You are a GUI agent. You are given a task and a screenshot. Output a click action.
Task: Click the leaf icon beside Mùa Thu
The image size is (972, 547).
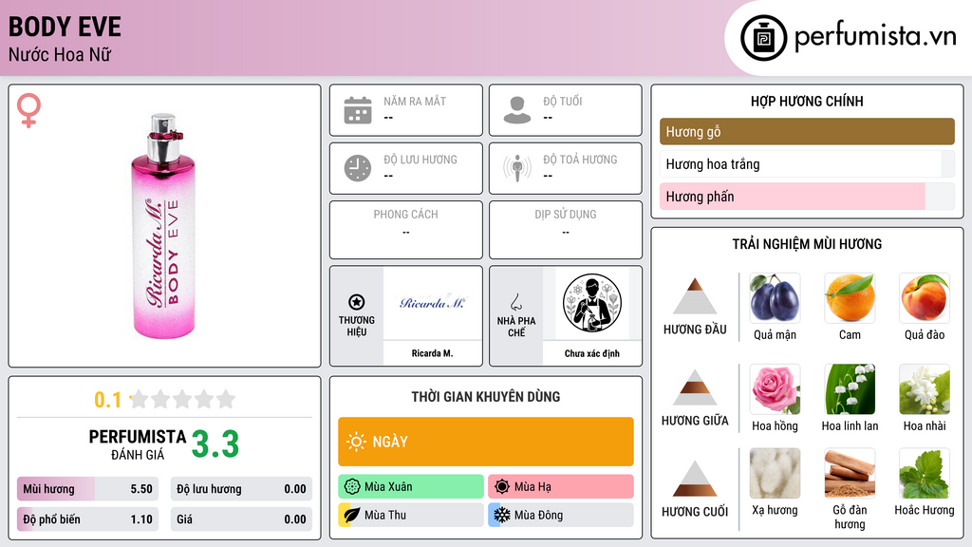pyautogui.click(x=352, y=515)
